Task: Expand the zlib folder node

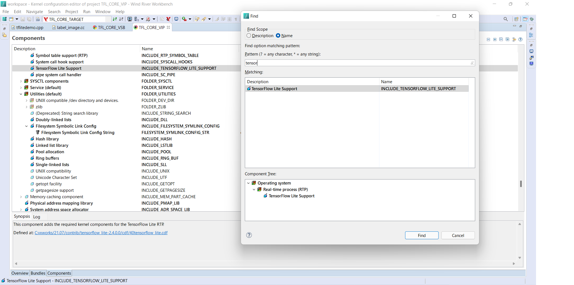Action: (27, 107)
